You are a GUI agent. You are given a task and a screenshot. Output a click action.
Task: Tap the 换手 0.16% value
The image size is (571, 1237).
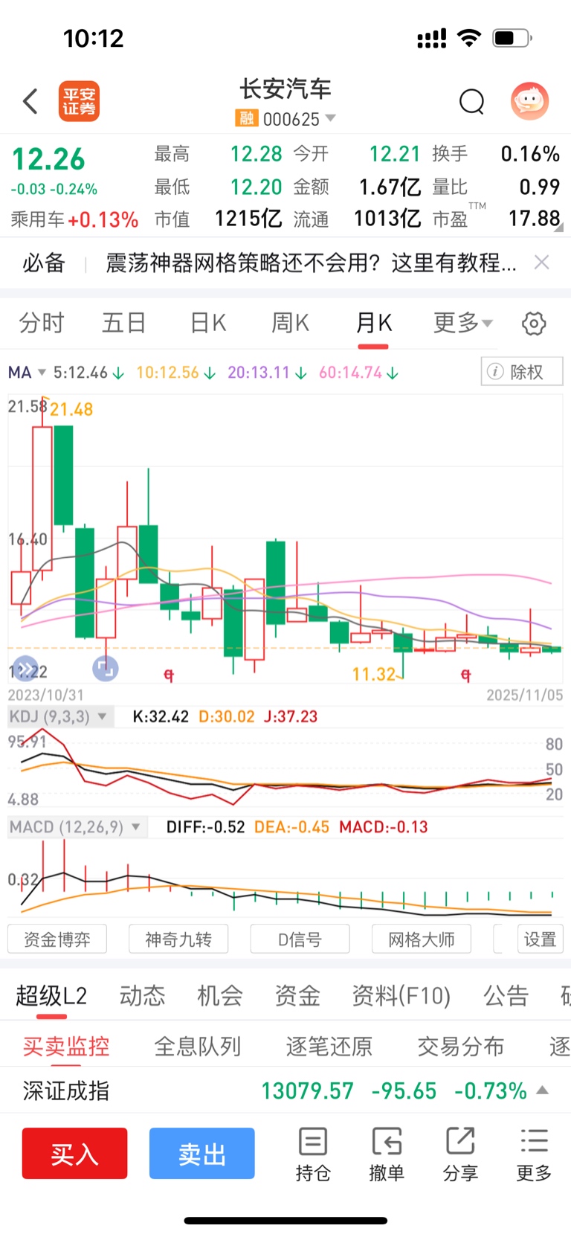click(x=530, y=154)
